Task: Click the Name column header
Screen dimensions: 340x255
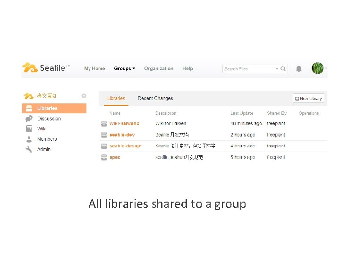Action: pos(115,113)
